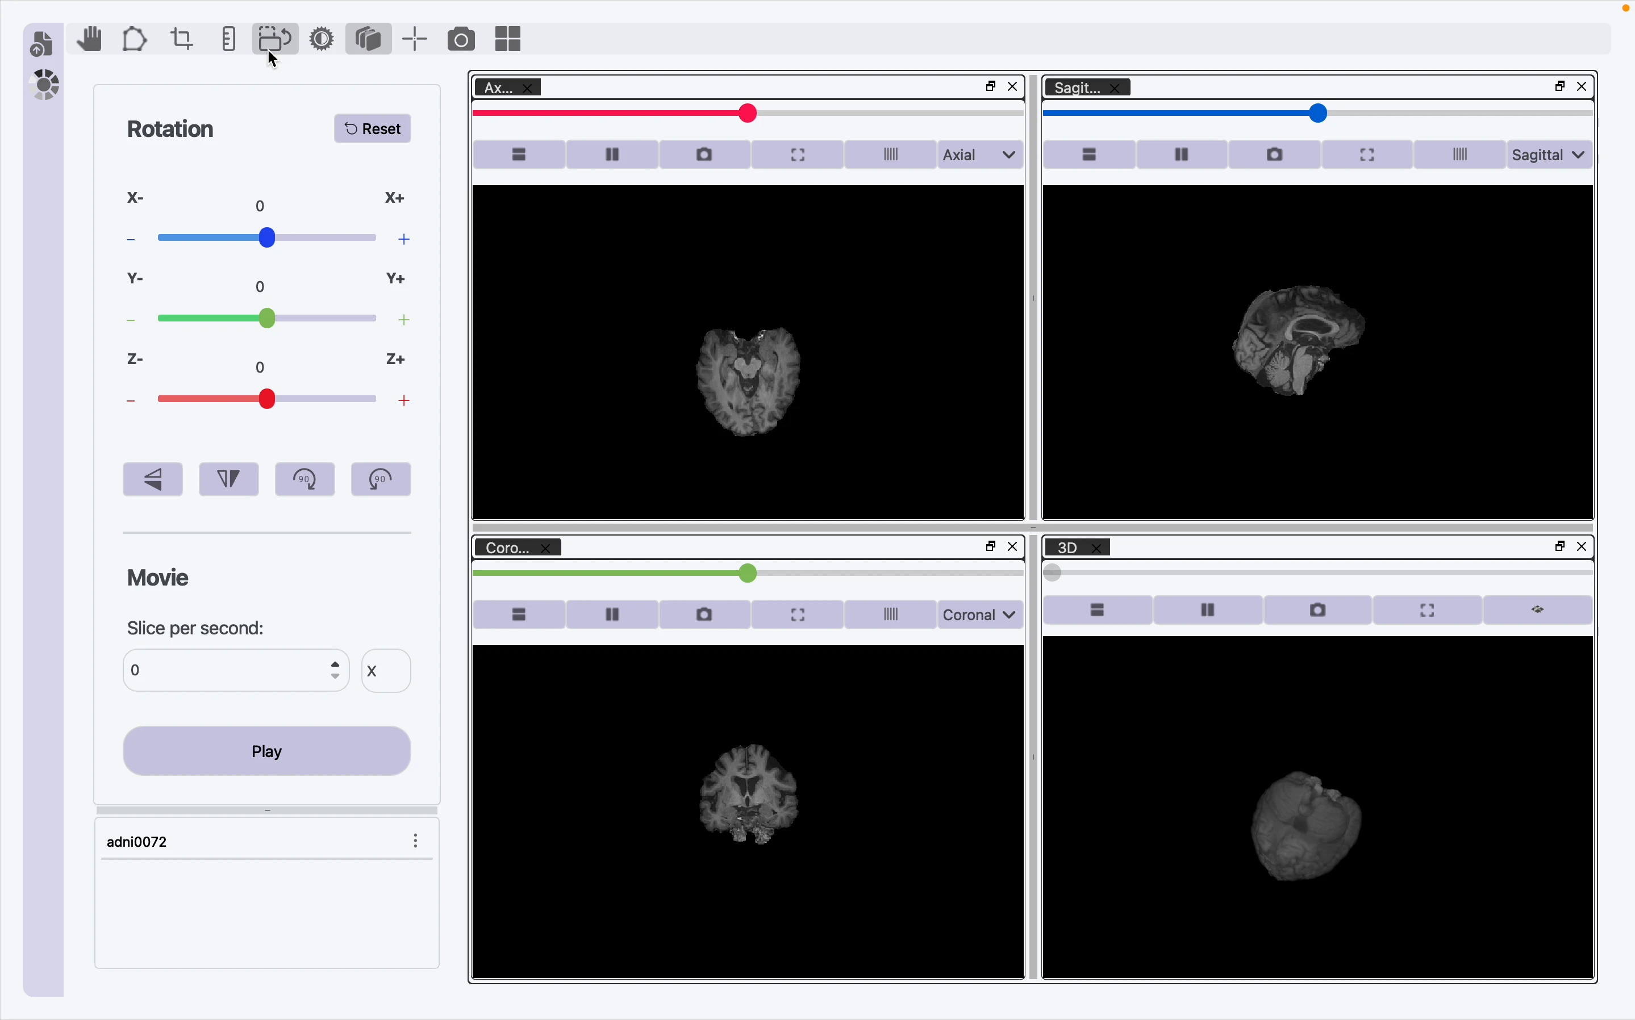Reset the rotation values
The height and width of the screenshot is (1020, 1635).
pos(373,129)
